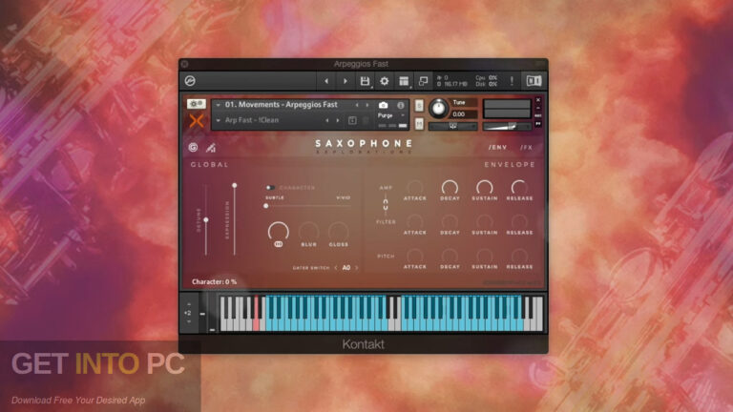Viewport: 733px width, 412px height.
Task: Click the Gloss knob
Action: pyautogui.click(x=339, y=231)
